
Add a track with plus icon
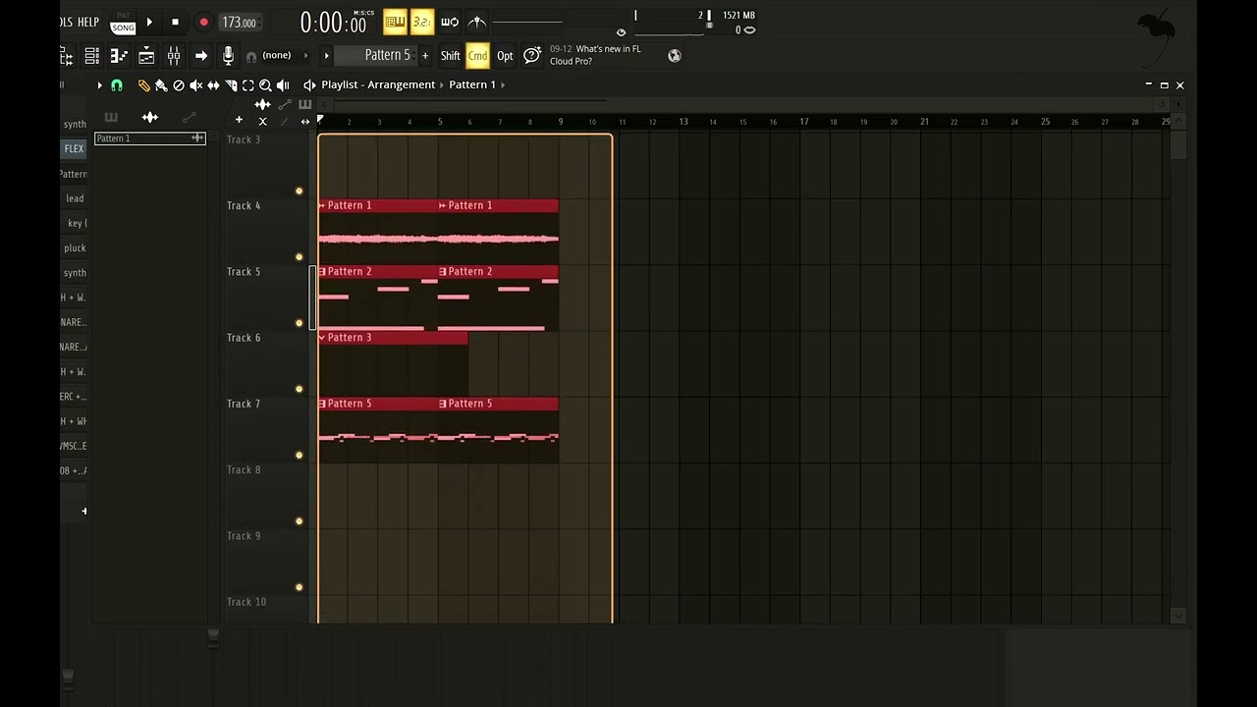click(x=239, y=121)
